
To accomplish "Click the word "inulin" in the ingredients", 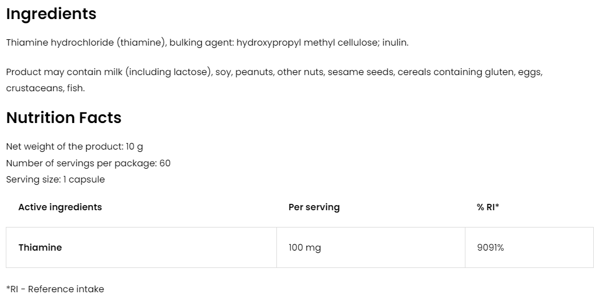I will tap(394, 43).
